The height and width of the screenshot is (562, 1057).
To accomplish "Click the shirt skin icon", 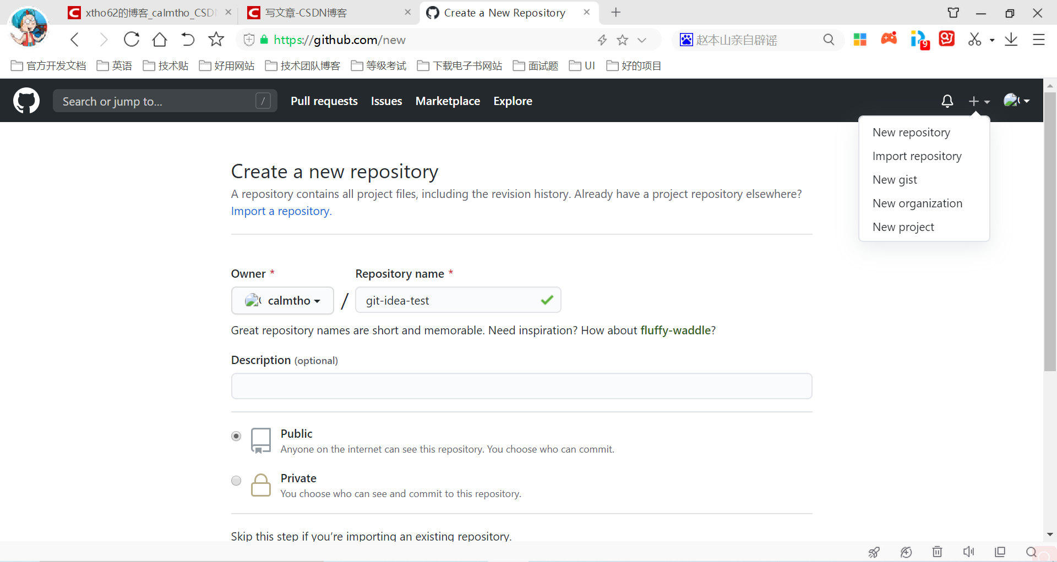I will pyautogui.click(x=954, y=13).
